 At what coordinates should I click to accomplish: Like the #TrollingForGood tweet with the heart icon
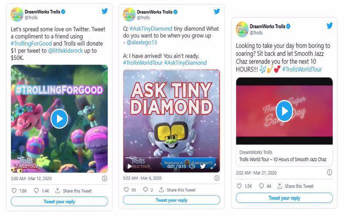14,191
